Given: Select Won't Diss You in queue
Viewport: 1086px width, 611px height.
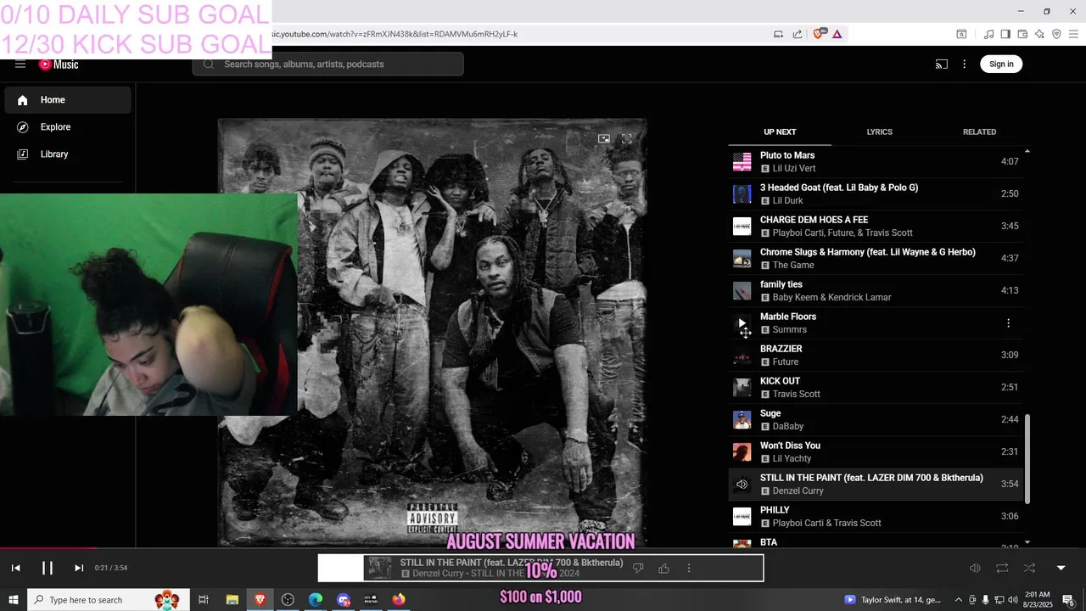Looking at the screenshot, I should point(877,451).
